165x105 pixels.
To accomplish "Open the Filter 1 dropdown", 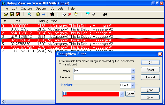I will tap(128, 85).
